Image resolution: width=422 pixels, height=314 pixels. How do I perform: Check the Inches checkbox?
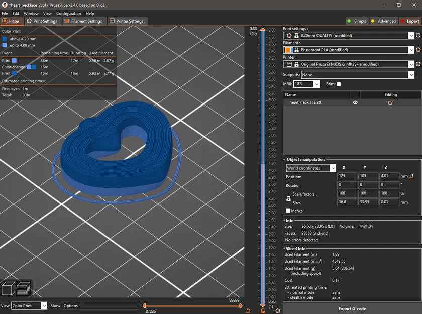(288, 211)
